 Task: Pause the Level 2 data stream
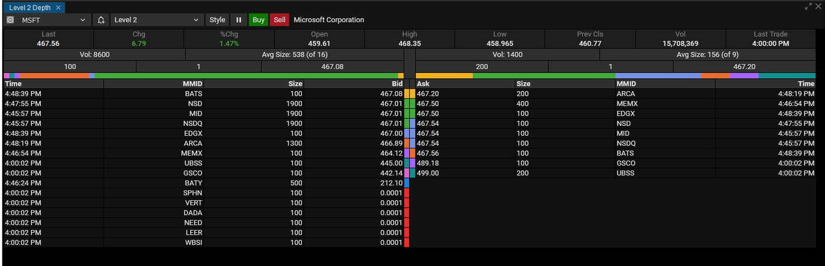coord(239,20)
